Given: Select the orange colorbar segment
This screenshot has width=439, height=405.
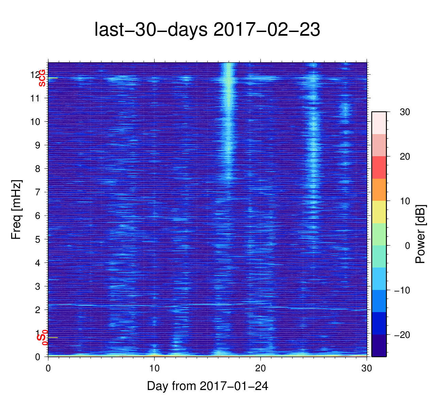Looking at the screenshot, I should pos(379,190).
